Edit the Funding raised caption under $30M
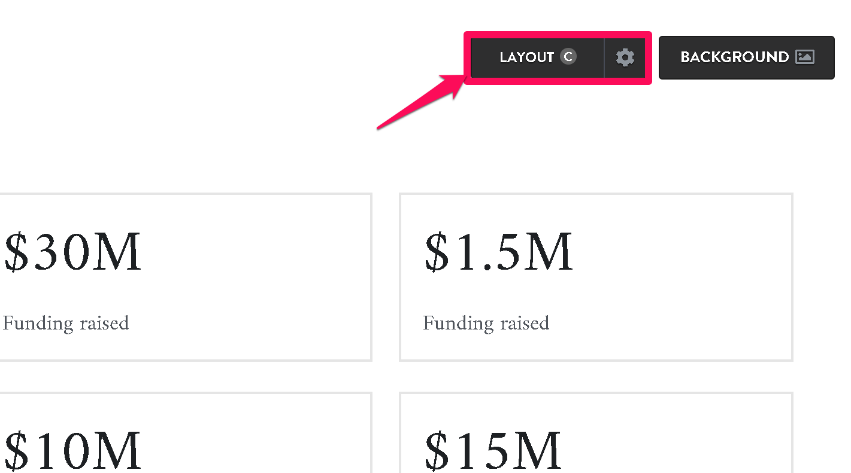Image resolution: width=851 pixels, height=473 pixels. (66, 323)
